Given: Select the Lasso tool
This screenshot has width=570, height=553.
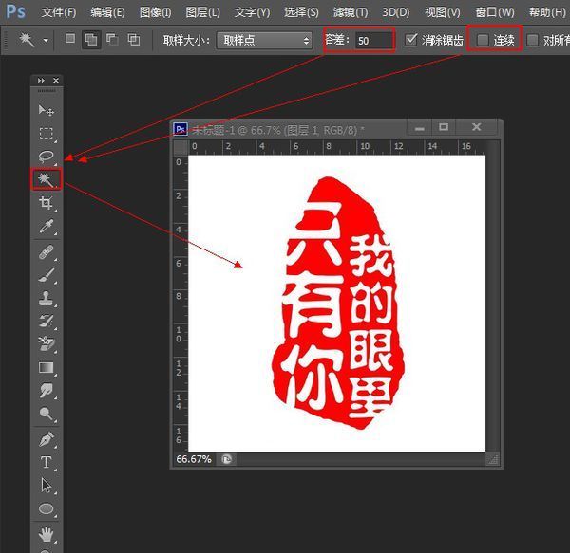Looking at the screenshot, I should 46,157.
